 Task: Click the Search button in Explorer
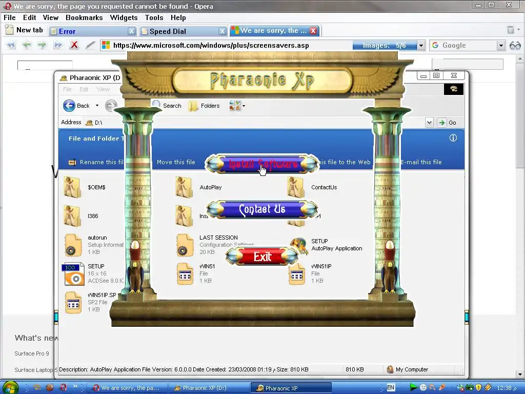coord(167,106)
